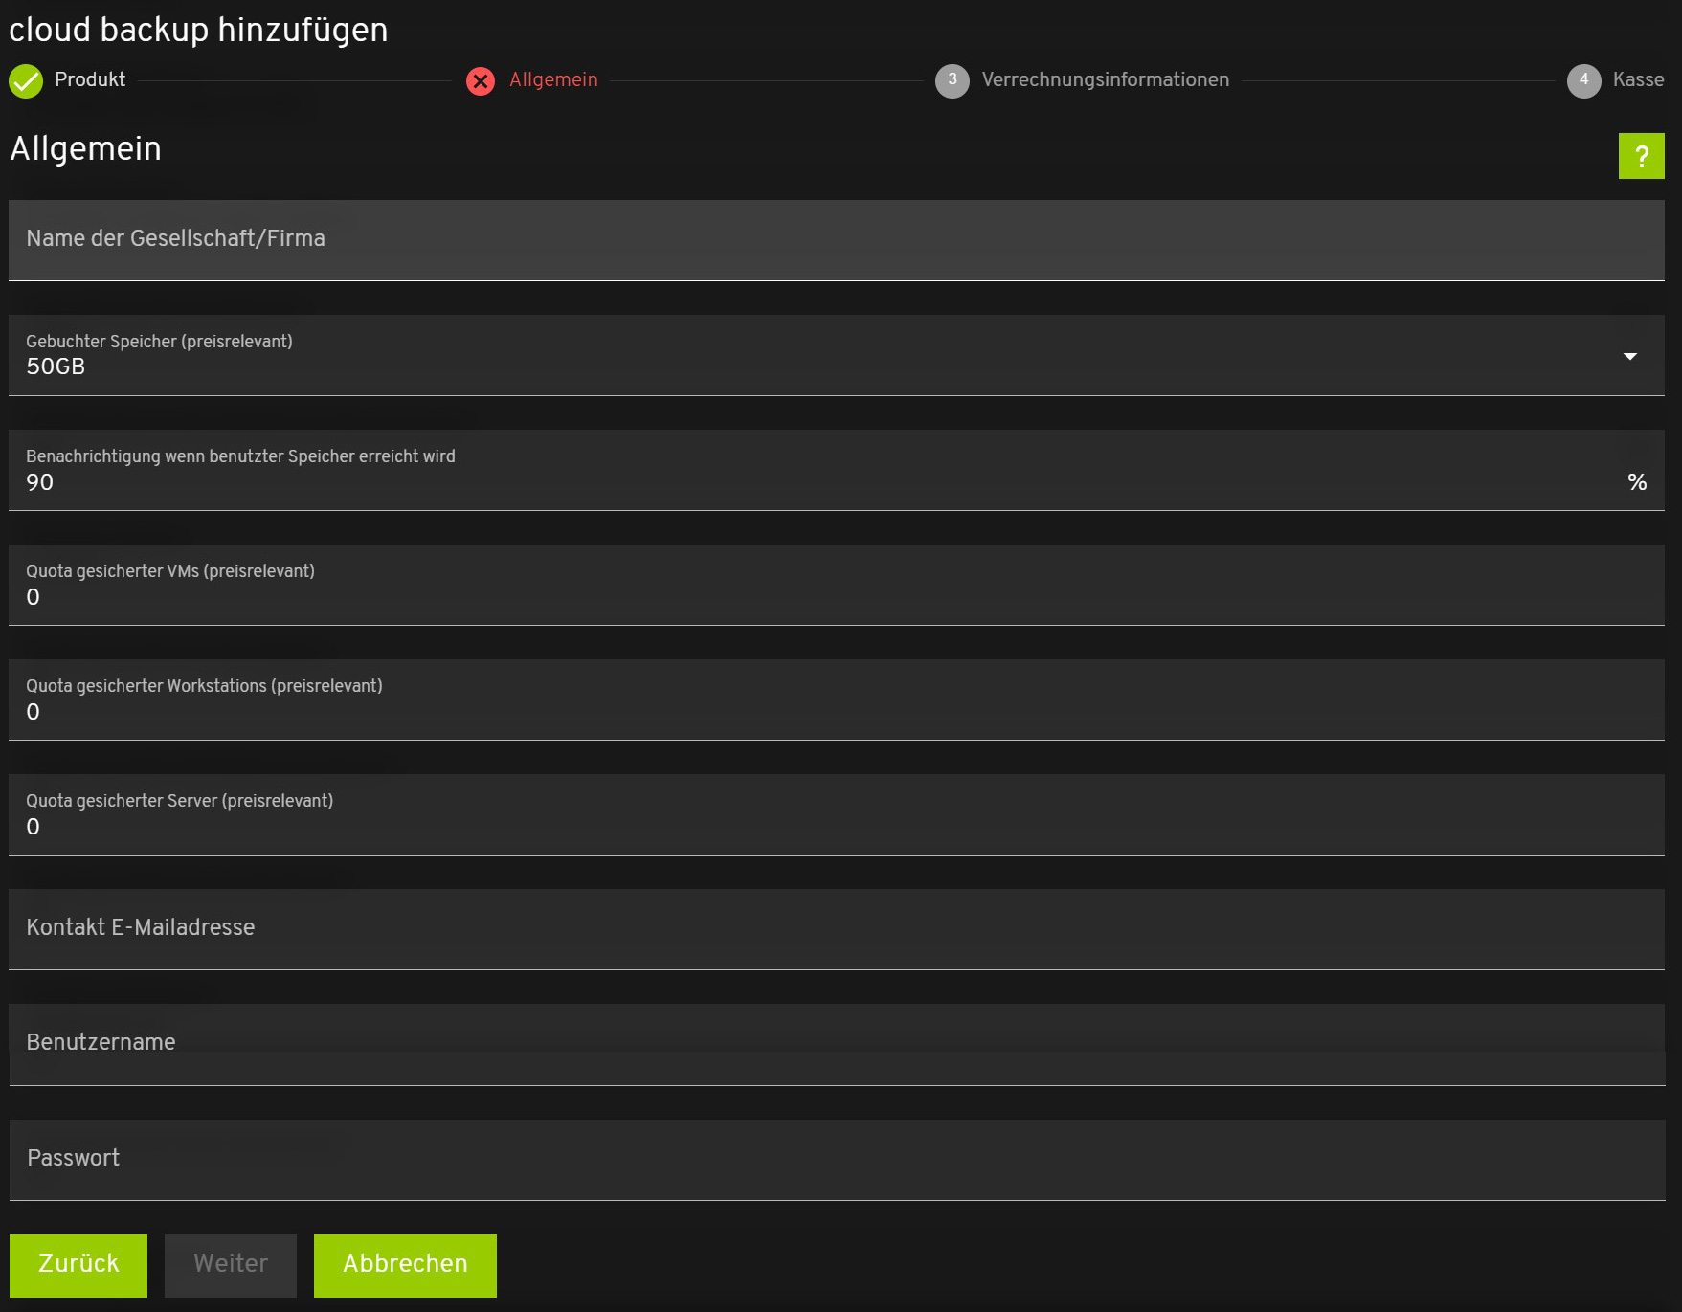
Task: Go to the Produkt step
Action: [x=90, y=79]
